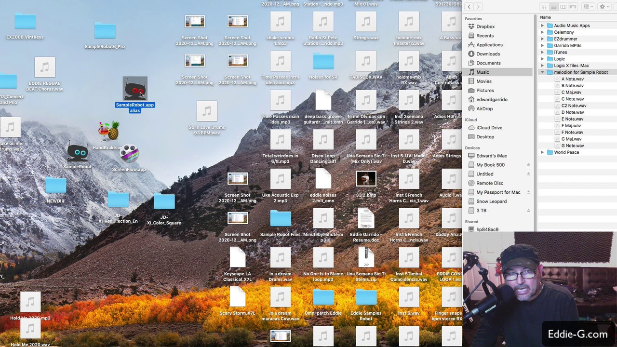Select the Omni patch Eddie folder

tap(323, 297)
